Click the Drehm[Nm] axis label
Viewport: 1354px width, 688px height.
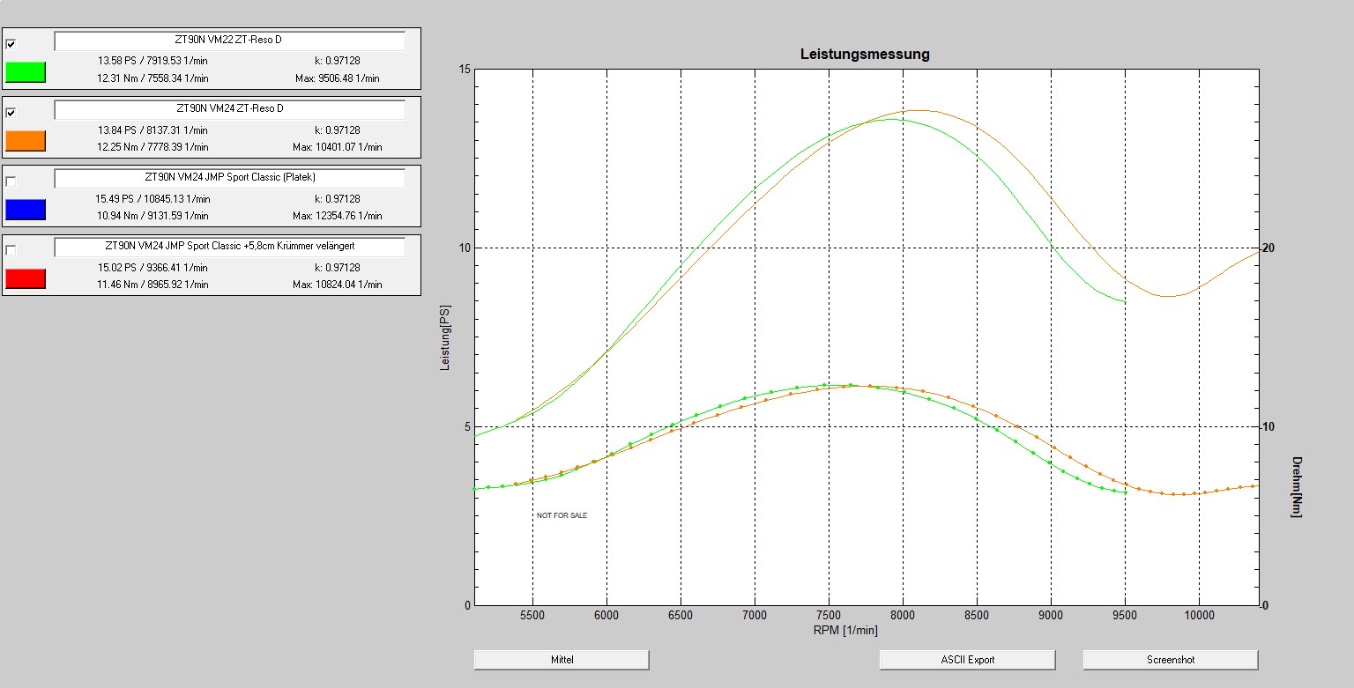tap(1296, 487)
